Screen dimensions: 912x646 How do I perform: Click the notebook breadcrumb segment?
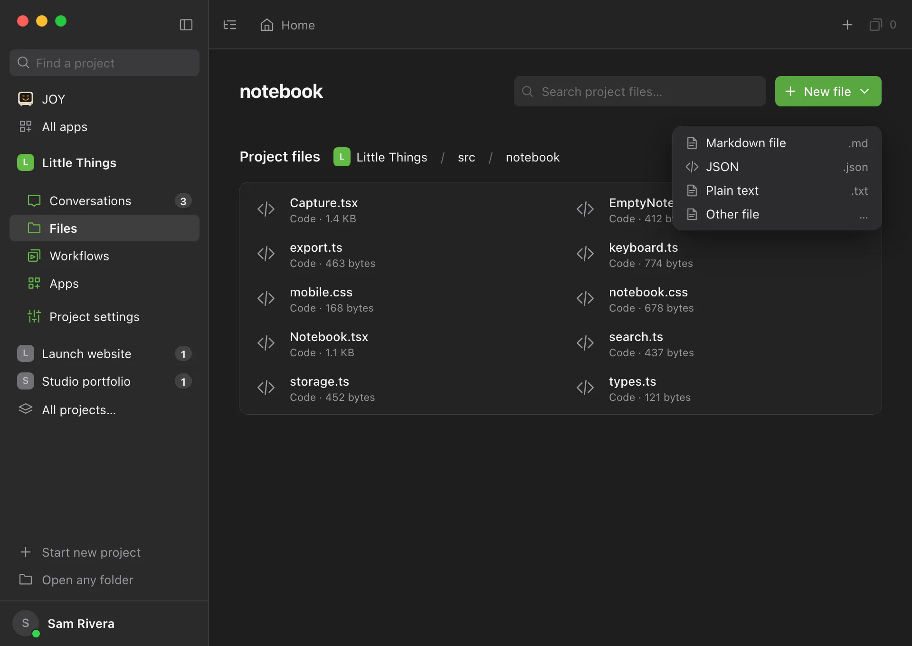[532, 157]
